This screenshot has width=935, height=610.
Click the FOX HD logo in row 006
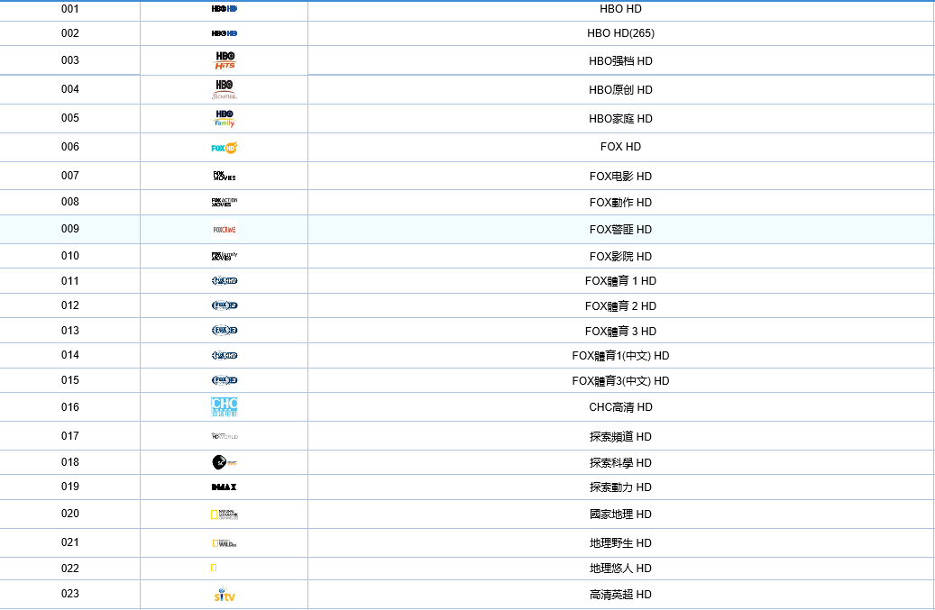tap(225, 147)
